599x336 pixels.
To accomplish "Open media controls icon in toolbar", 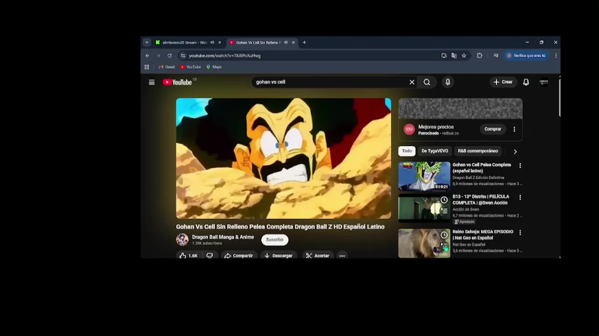I will (x=496, y=56).
